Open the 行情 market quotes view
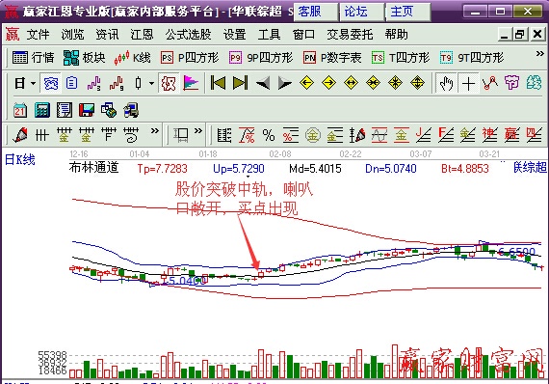The image size is (549, 384). click(34, 58)
